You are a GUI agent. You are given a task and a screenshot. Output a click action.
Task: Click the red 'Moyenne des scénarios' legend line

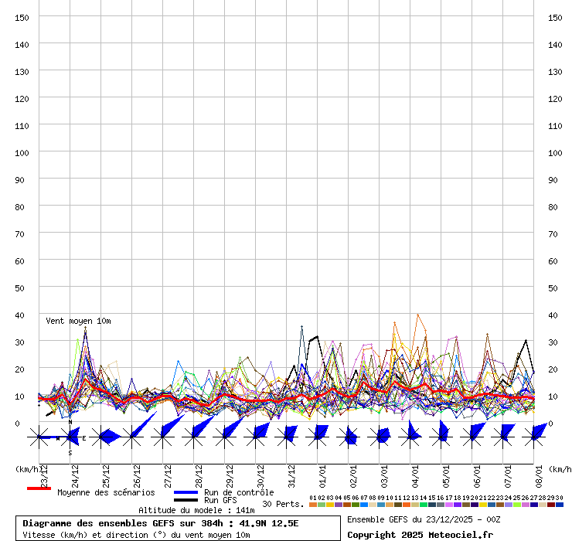(39, 488)
